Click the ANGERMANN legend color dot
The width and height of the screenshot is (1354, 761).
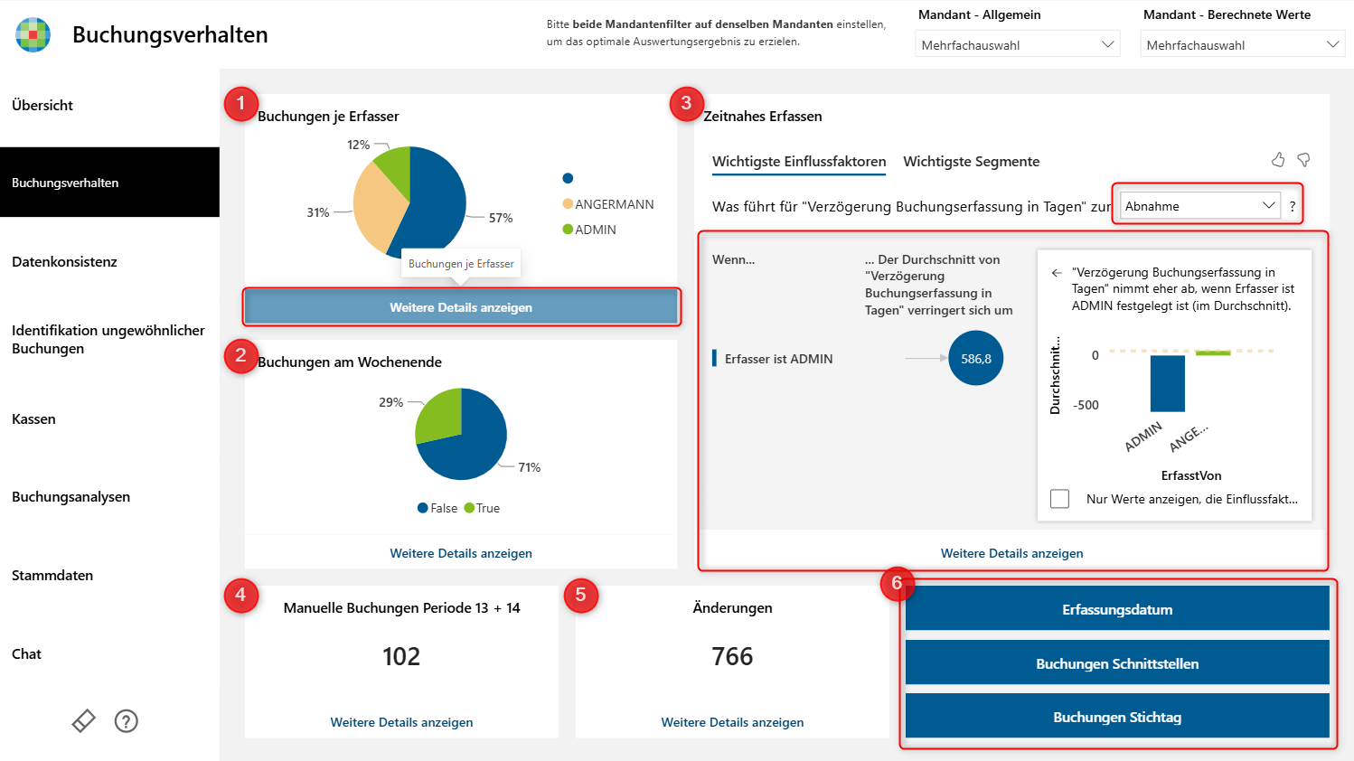click(568, 204)
